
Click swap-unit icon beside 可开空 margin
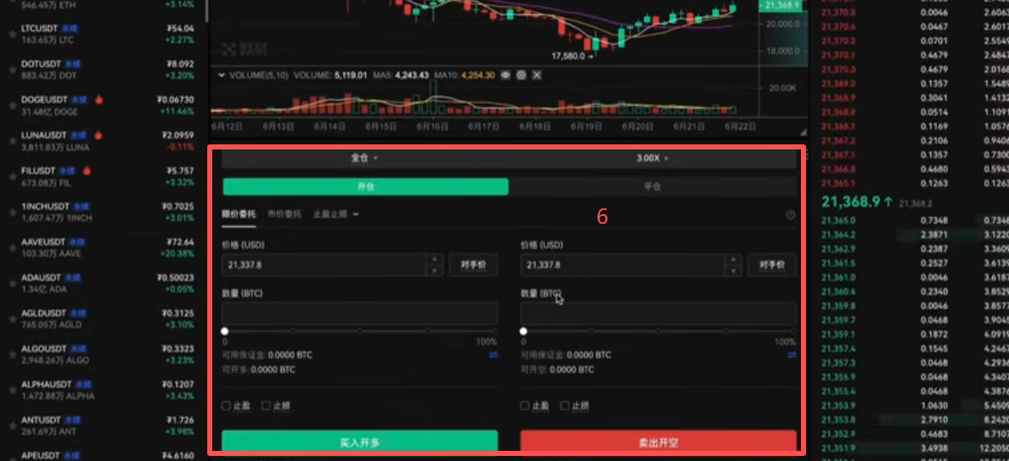click(x=792, y=355)
